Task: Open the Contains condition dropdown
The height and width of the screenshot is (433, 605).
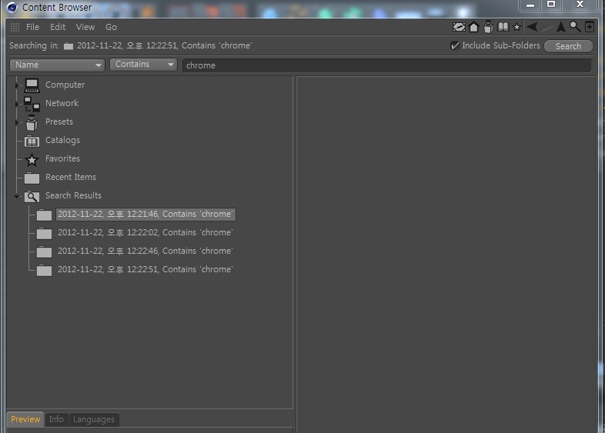Action: pos(143,65)
